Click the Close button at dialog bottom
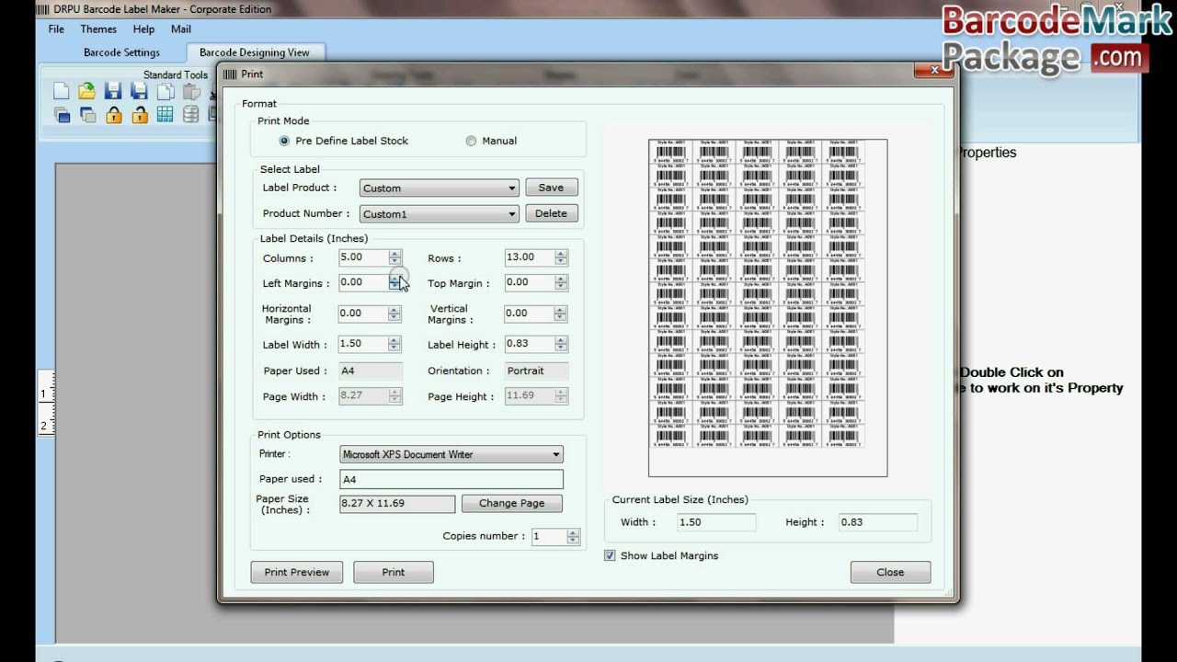 [x=890, y=572]
